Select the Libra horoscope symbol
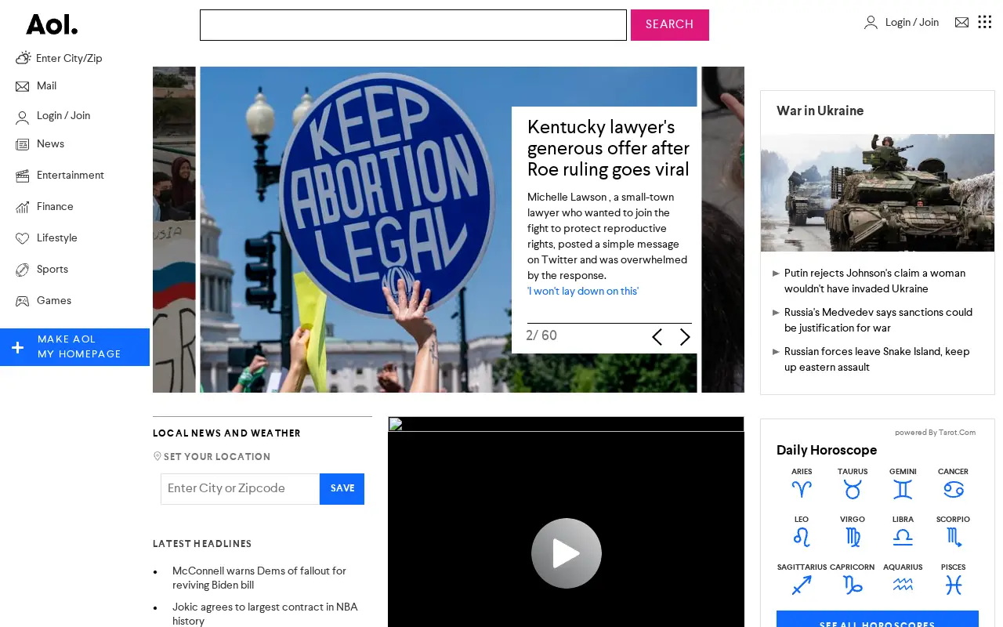 903,538
